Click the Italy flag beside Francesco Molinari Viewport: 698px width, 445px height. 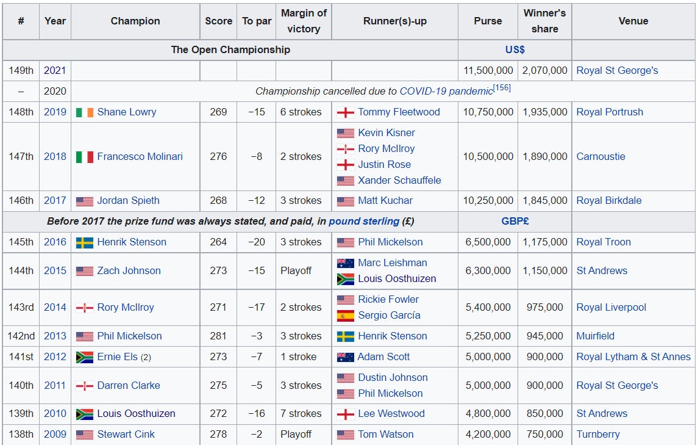click(x=85, y=157)
